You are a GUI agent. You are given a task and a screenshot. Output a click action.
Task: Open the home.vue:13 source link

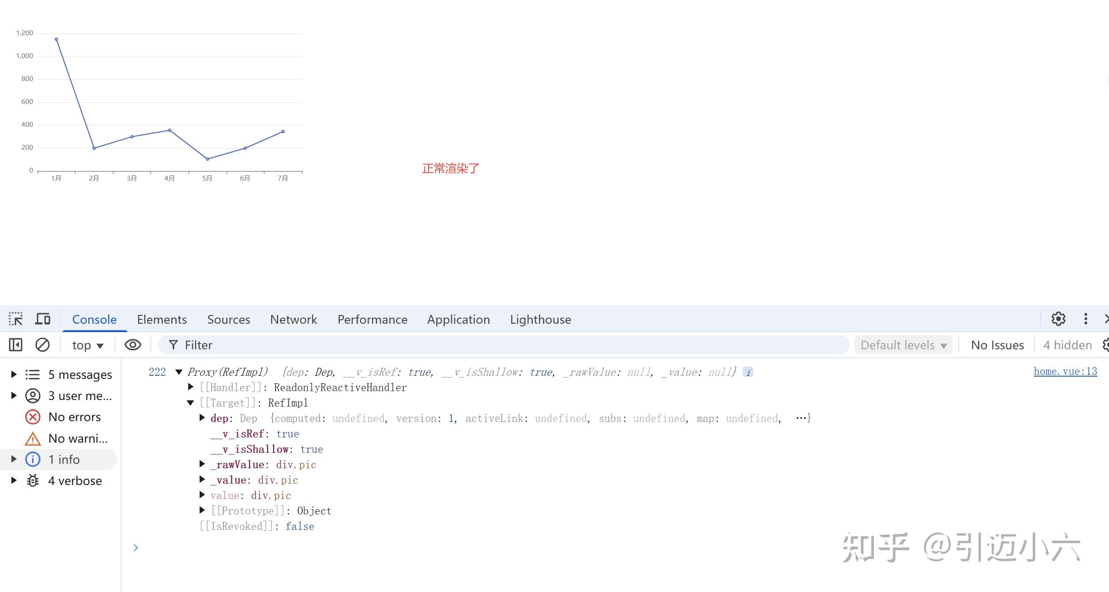(x=1065, y=372)
